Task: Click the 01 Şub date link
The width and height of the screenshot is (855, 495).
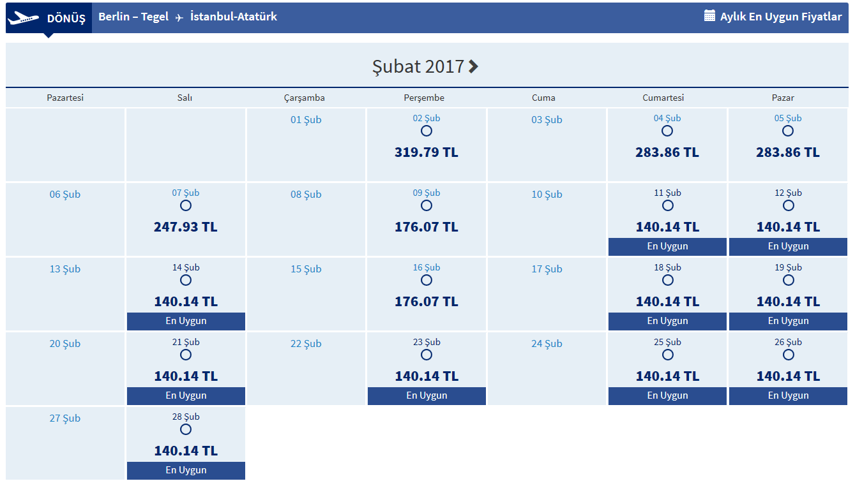Action: (306, 120)
